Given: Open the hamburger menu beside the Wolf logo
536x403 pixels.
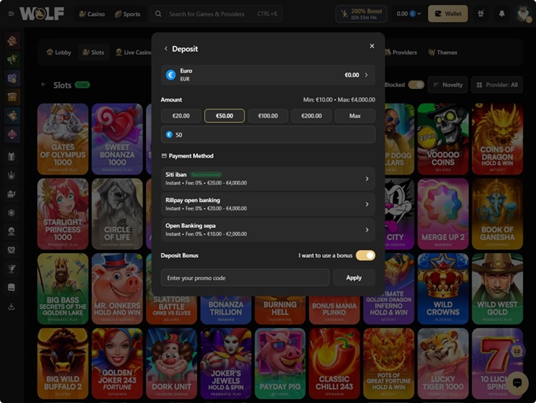Looking at the screenshot, I should [11, 13].
